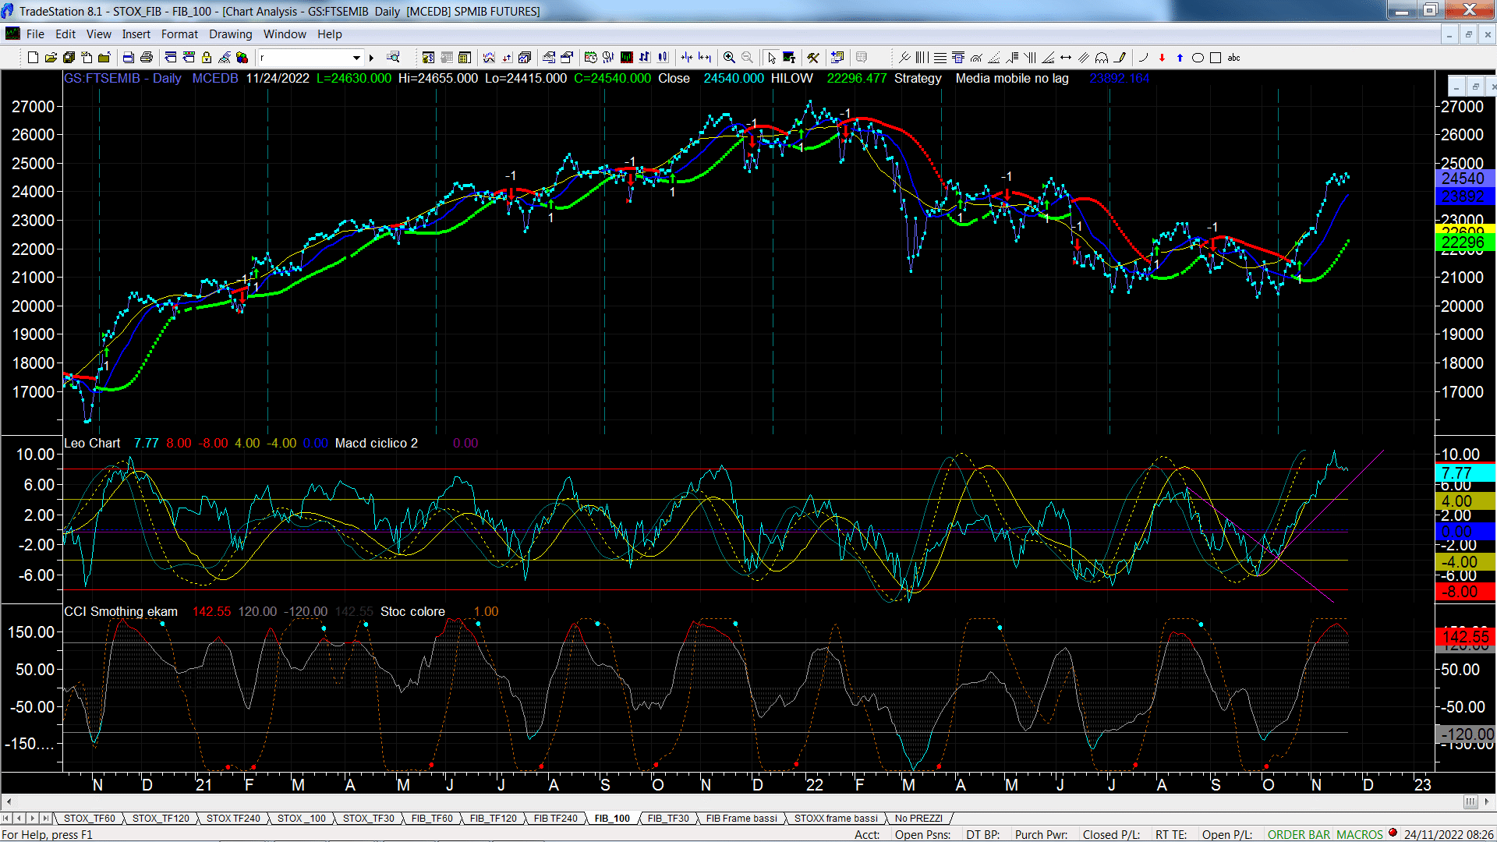Click the padlock icon in toolbar
1497x842 pixels.
coord(207,58)
